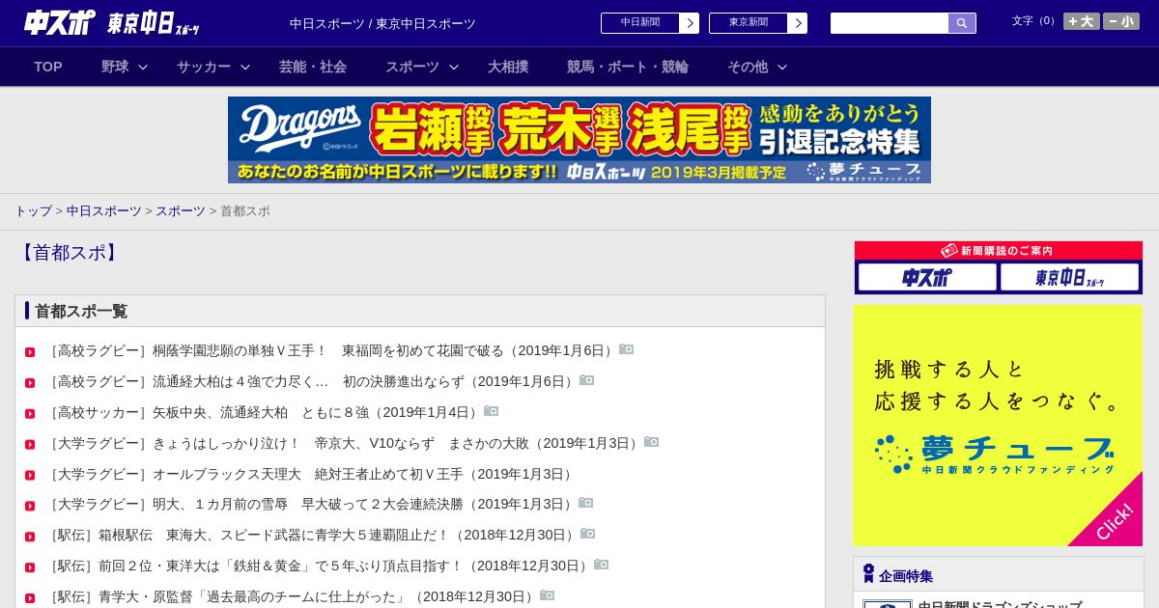The height and width of the screenshot is (608, 1159).
Task: Expand the サッカー dropdown chevron
Action: click(245, 67)
